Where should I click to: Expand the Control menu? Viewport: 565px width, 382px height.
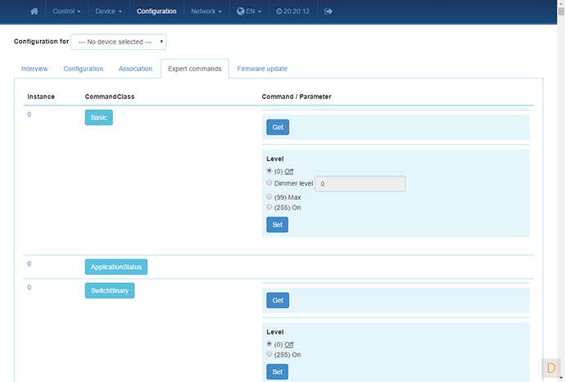click(66, 11)
